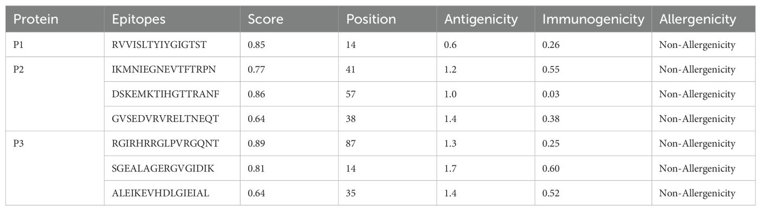The height and width of the screenshot is (211, 761).
Task: Click the antigenicity value 1.7
Action: tap(450, 168)
